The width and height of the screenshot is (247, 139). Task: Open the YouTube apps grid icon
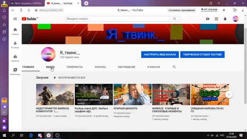(x=217, y=19)
